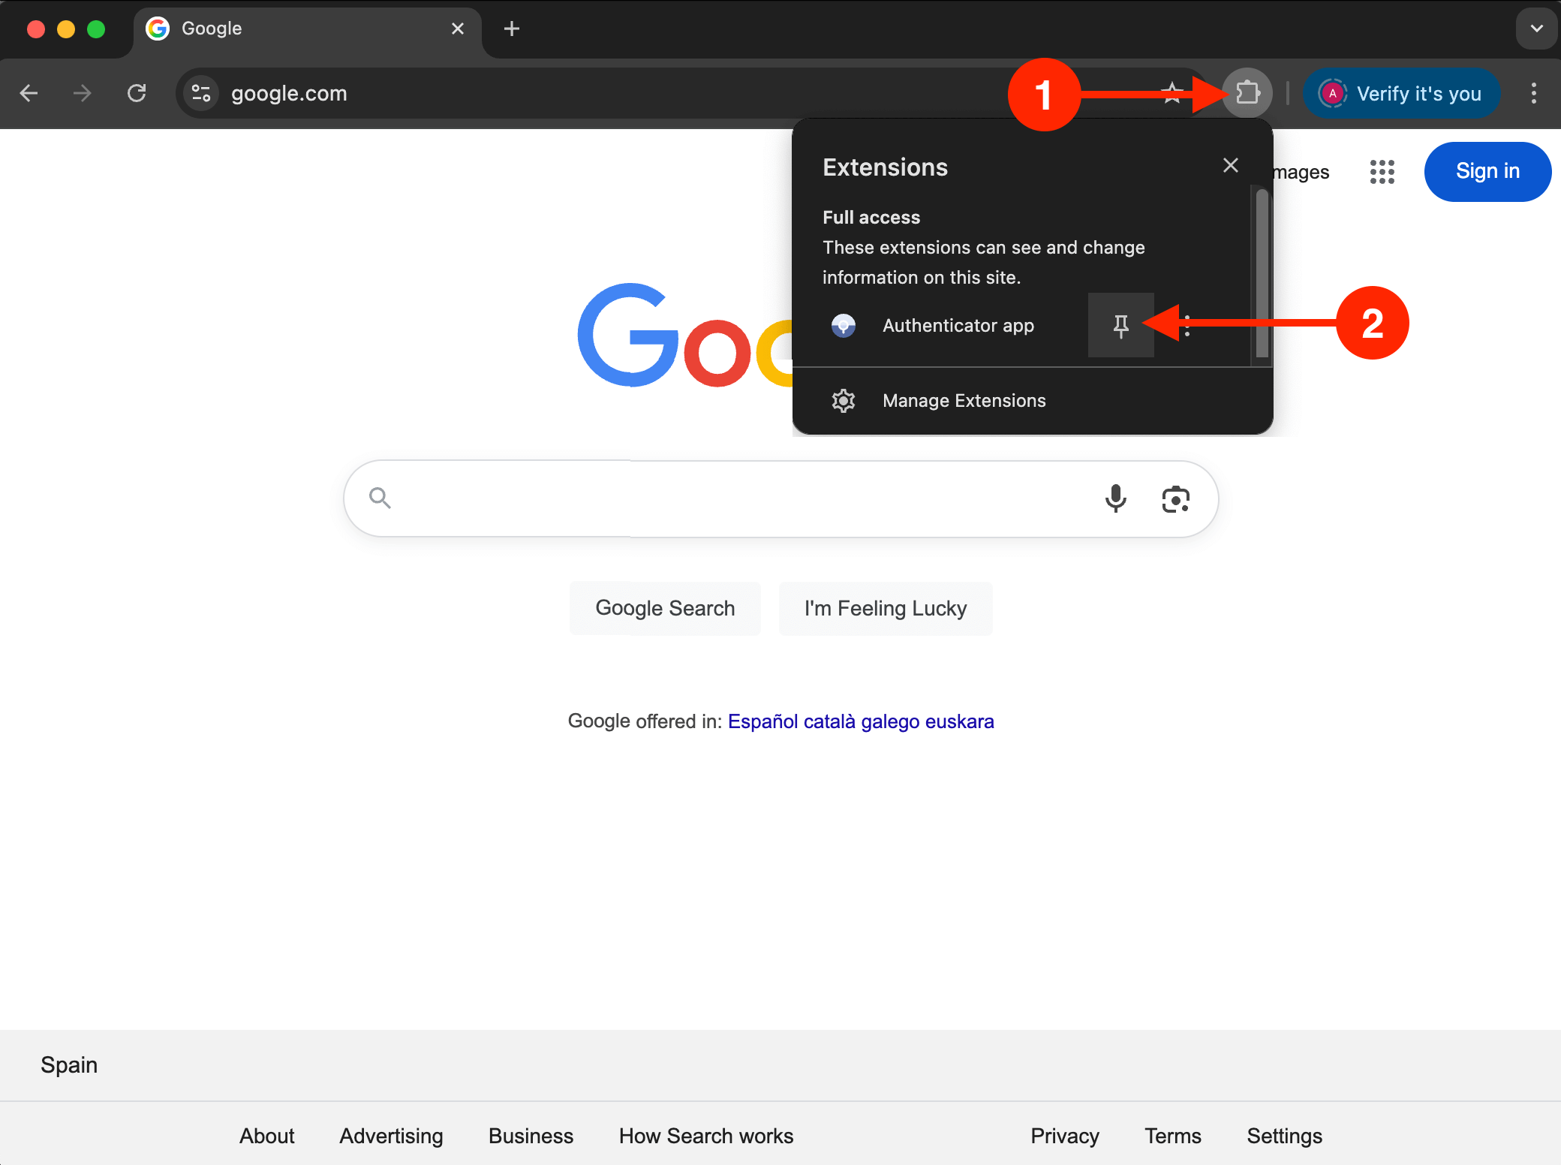1561x1165 pixels.
Task: Click the Extensions puzzle icon
Action: click(x=1247, y=93)
